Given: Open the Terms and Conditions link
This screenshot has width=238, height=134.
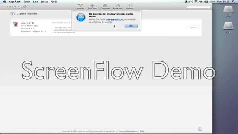Looking at the screenshot, I should point(128,131).
